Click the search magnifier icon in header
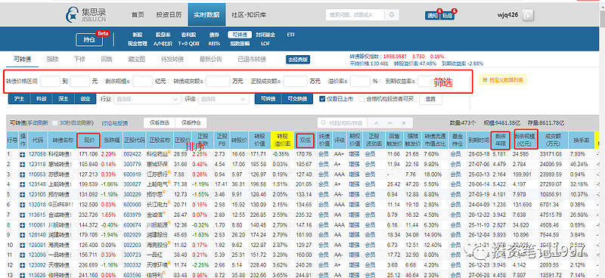This screenshot has width=605, height=278. pyautogui.click(x=391, y=14)
